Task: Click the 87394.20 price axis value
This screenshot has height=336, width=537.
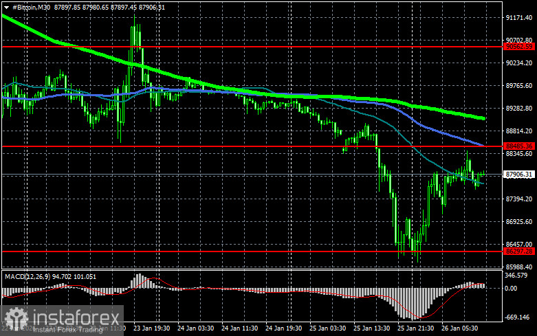Action: [x=519, y=199]
